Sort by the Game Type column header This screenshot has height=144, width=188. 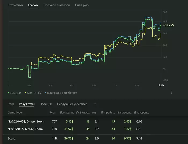click(15, 113)
